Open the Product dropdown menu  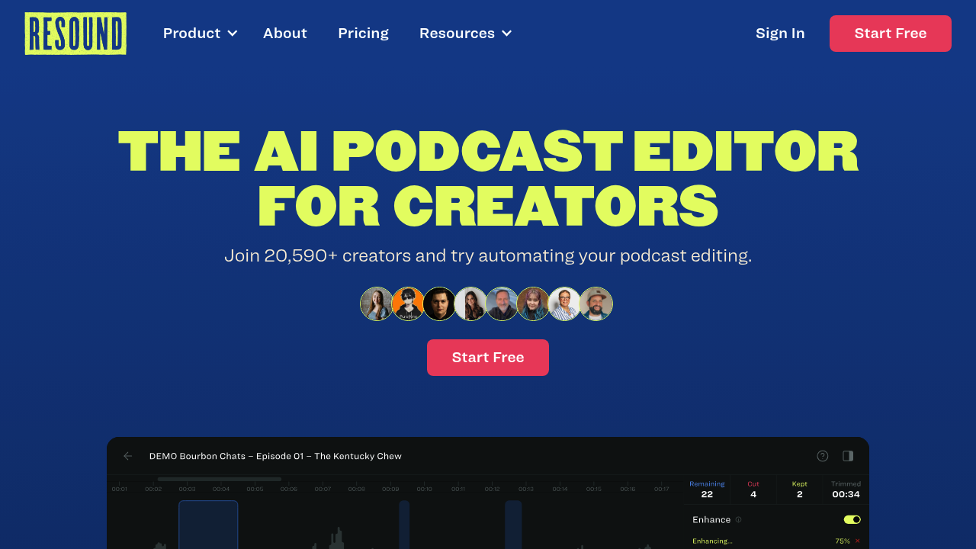[201, 34]
